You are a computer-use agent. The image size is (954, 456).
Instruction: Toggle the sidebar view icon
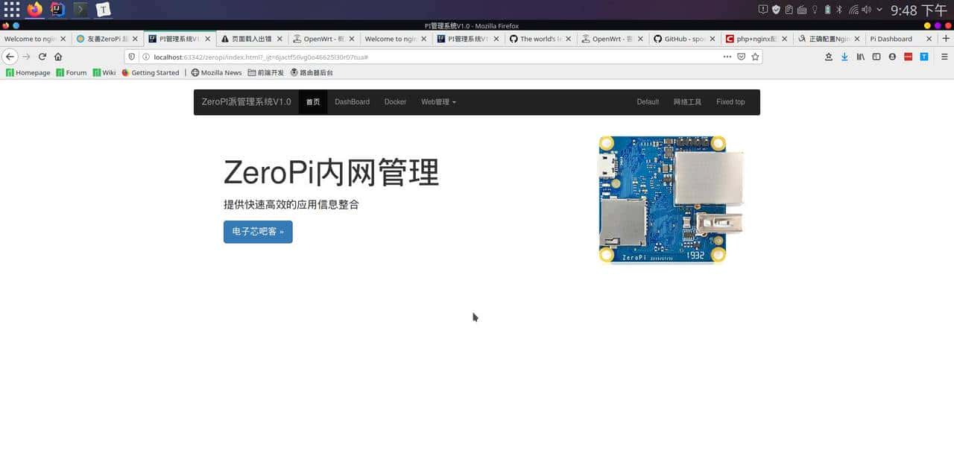(876, 57)
